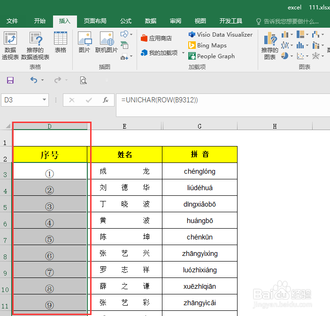Insert a column or bar chart
This screenshot has width=330, height=316.
(285, 34)
